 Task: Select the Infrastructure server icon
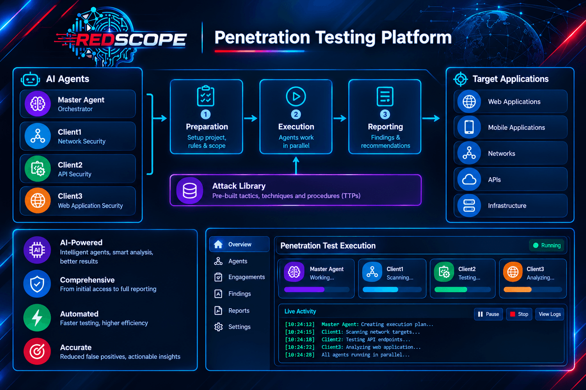(469, 206)
